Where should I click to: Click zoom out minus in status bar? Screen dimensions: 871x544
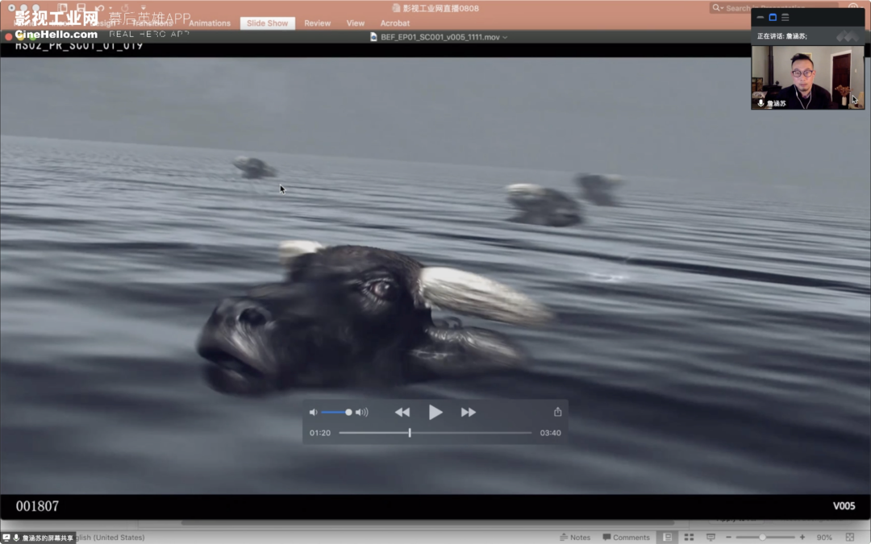click(729, 538)
